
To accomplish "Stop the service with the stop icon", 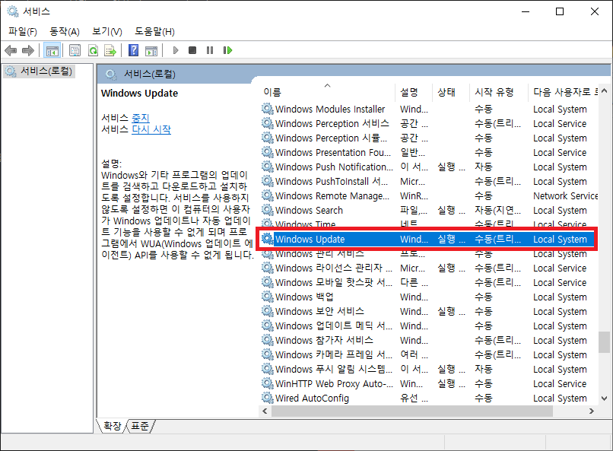I will (192, 50).
